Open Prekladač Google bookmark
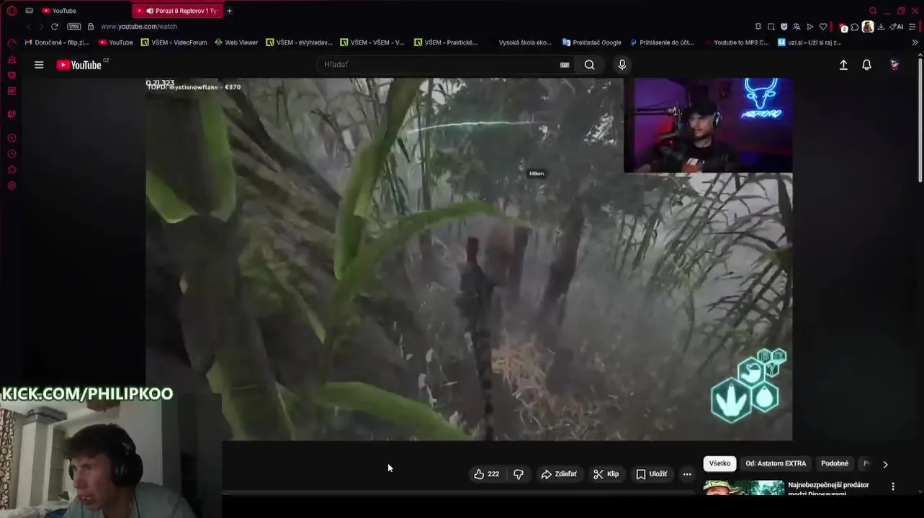This screenshot has width=924, height=518. click(x=592, y=42)
